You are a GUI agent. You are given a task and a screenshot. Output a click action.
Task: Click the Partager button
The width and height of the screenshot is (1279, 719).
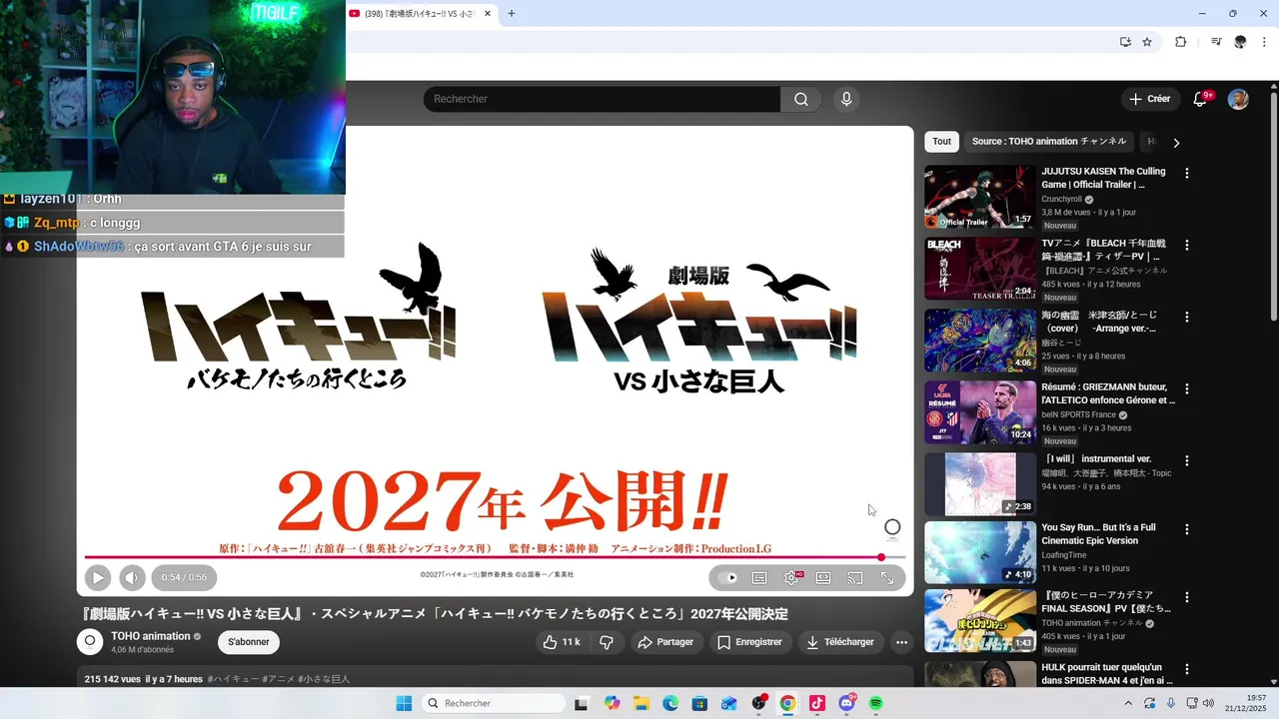[x=665, y=642]
